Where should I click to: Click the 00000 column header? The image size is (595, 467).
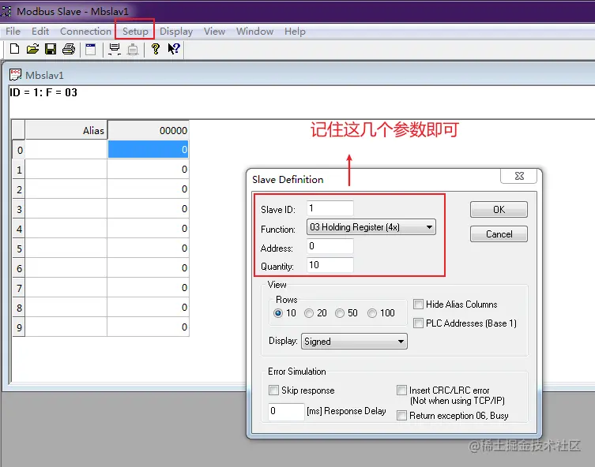pos(148,130)
